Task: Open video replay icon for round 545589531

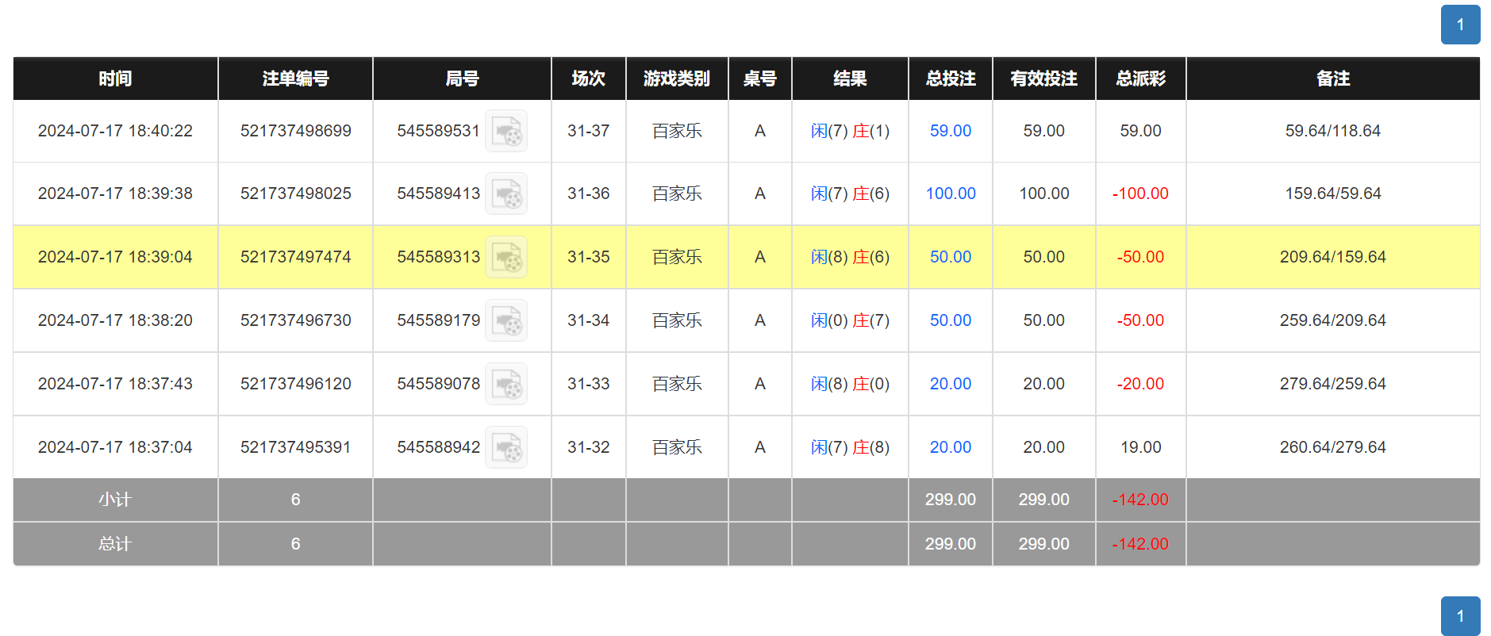Action: [x=505, y=131]
